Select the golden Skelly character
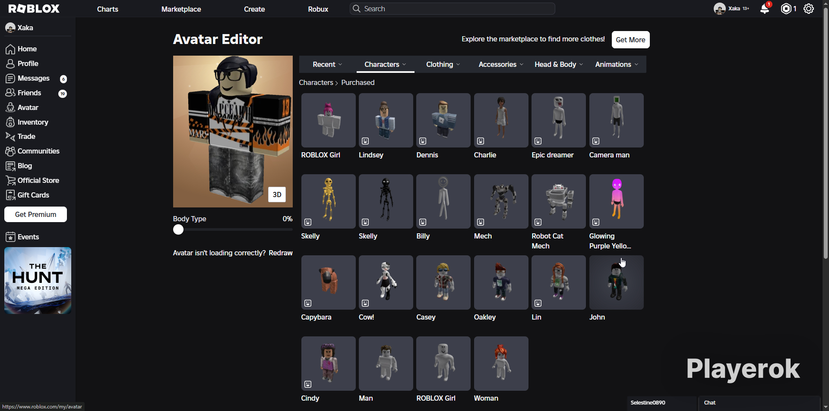The width and height of the screenshot is (829, 411). coord(329,201)
